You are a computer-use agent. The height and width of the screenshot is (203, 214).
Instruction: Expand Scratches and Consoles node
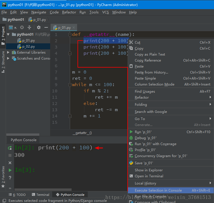(8, 58)
